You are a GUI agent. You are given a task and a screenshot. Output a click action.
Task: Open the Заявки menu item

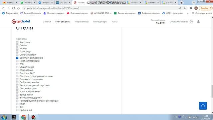click(47, 21)
